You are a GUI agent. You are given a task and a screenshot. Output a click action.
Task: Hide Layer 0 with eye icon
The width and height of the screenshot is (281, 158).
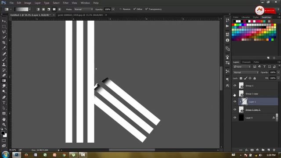pos(235,118)
